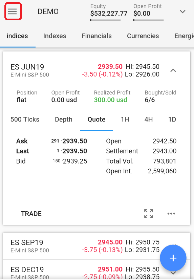Click the Equity progress bar
The height and width of the screenshot is (280, 194).
tap(105, 20)
